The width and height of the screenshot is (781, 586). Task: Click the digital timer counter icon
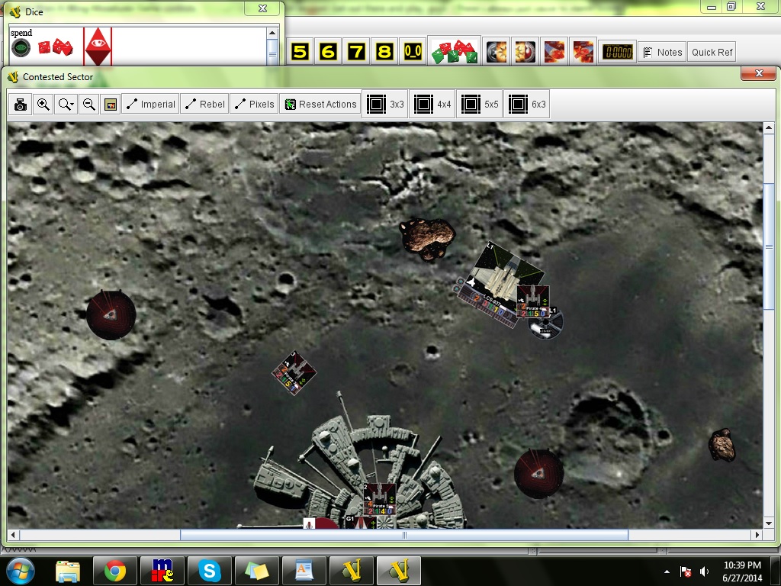click(616, 52)
